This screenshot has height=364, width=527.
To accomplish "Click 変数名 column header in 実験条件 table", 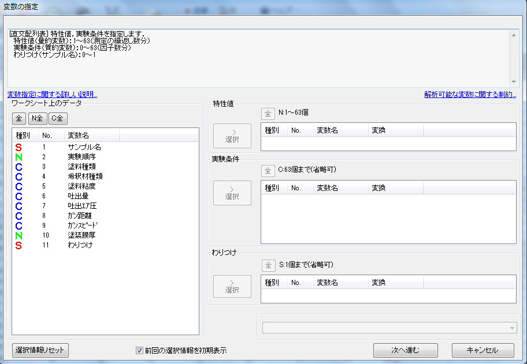I will (341, 188).
